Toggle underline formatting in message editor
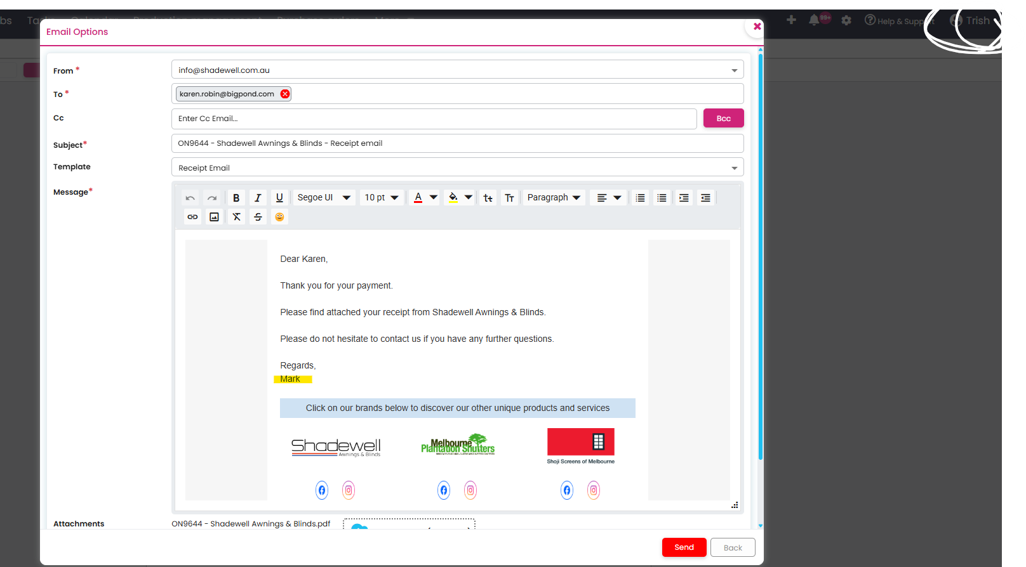 [279, 198]
